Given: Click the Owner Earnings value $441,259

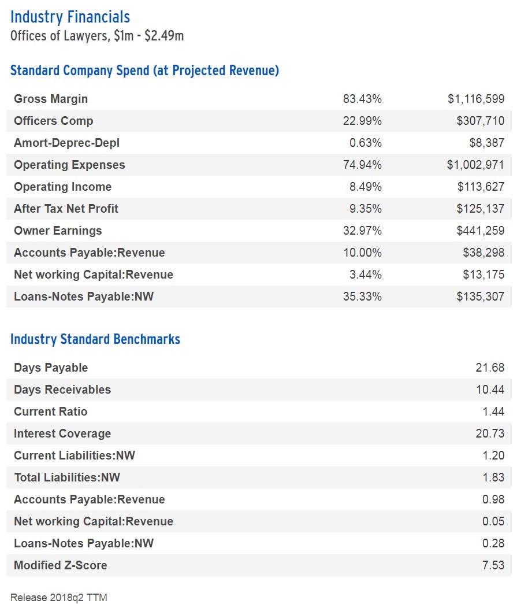Looking at the screenshot, I should (x=481, y=231).
